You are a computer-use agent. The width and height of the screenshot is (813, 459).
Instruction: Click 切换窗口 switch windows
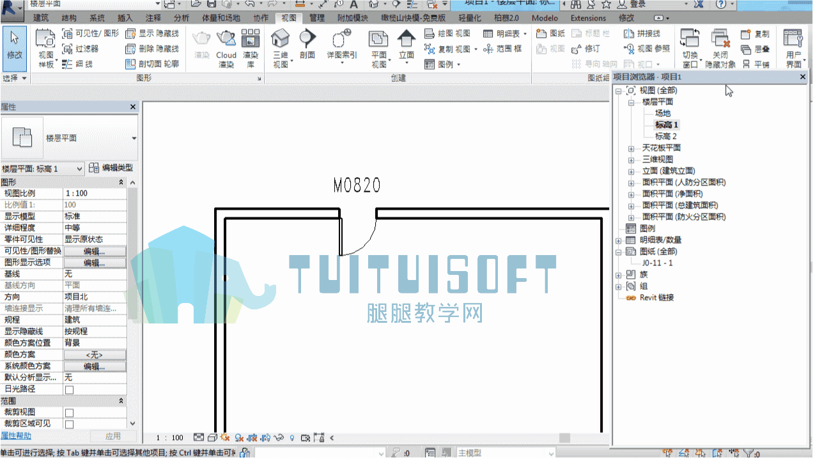(x=690, y=49)
